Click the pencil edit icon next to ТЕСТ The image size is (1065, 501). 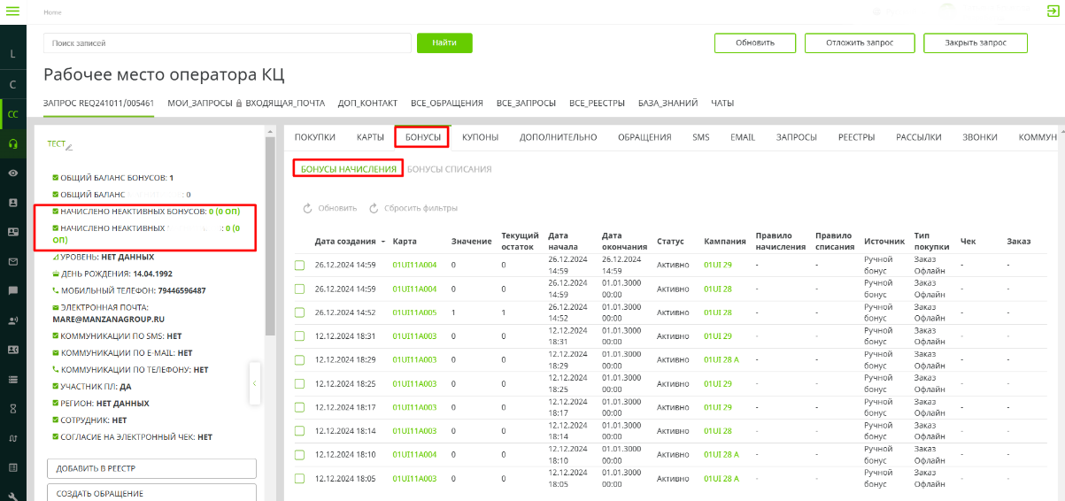point(69,146)
